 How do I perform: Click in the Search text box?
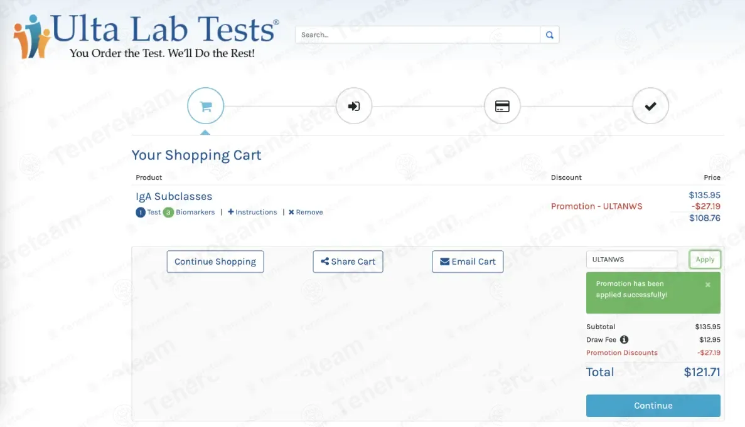pyautogui.click(x=417, y=35)
